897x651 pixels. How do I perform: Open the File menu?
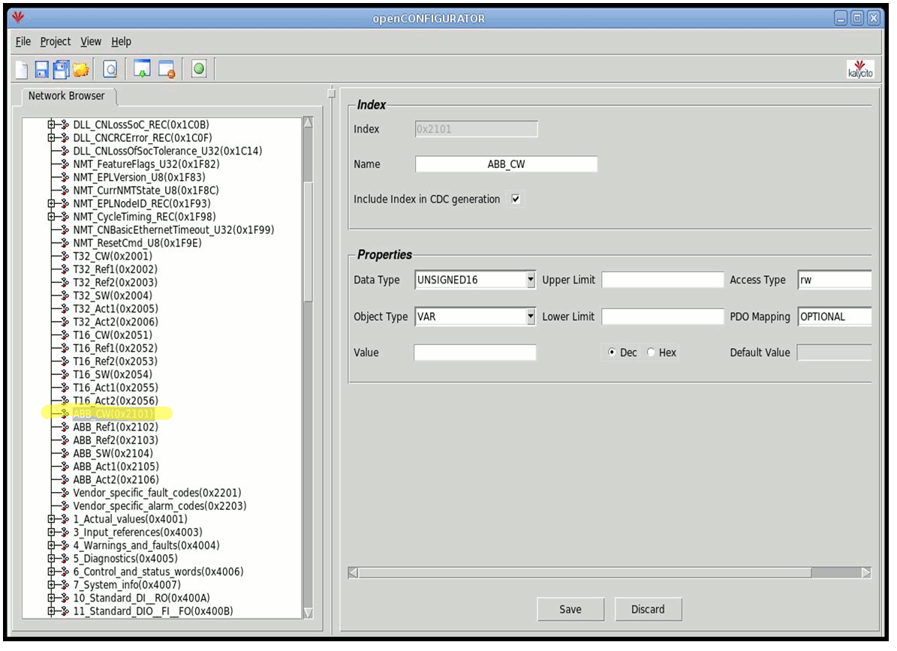(x=23, y=41)
